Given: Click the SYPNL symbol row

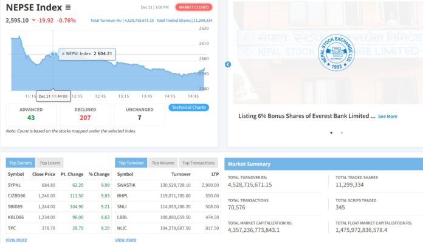Looking at the screenshot, I should [x=15, y=184].
